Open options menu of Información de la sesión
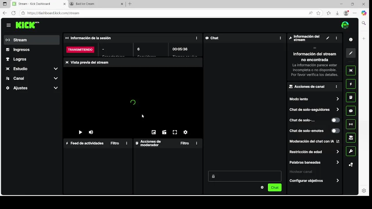 point(196,38)
